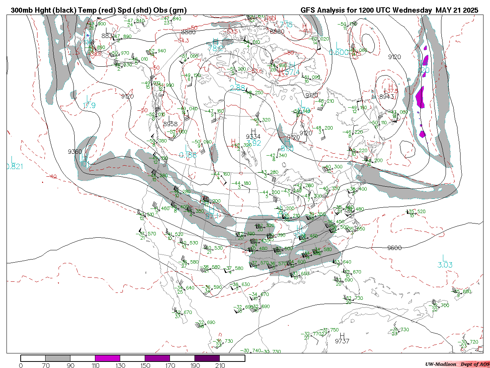Viewport: 490px width, 368px height.
Task: Select the GFS Analysis date header
Action: point(389,10)
